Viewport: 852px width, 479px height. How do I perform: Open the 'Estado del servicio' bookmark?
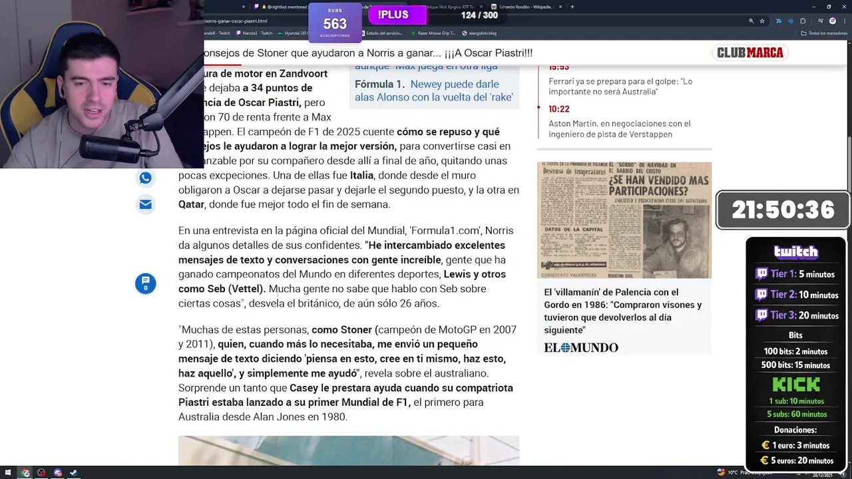(383, 33)
